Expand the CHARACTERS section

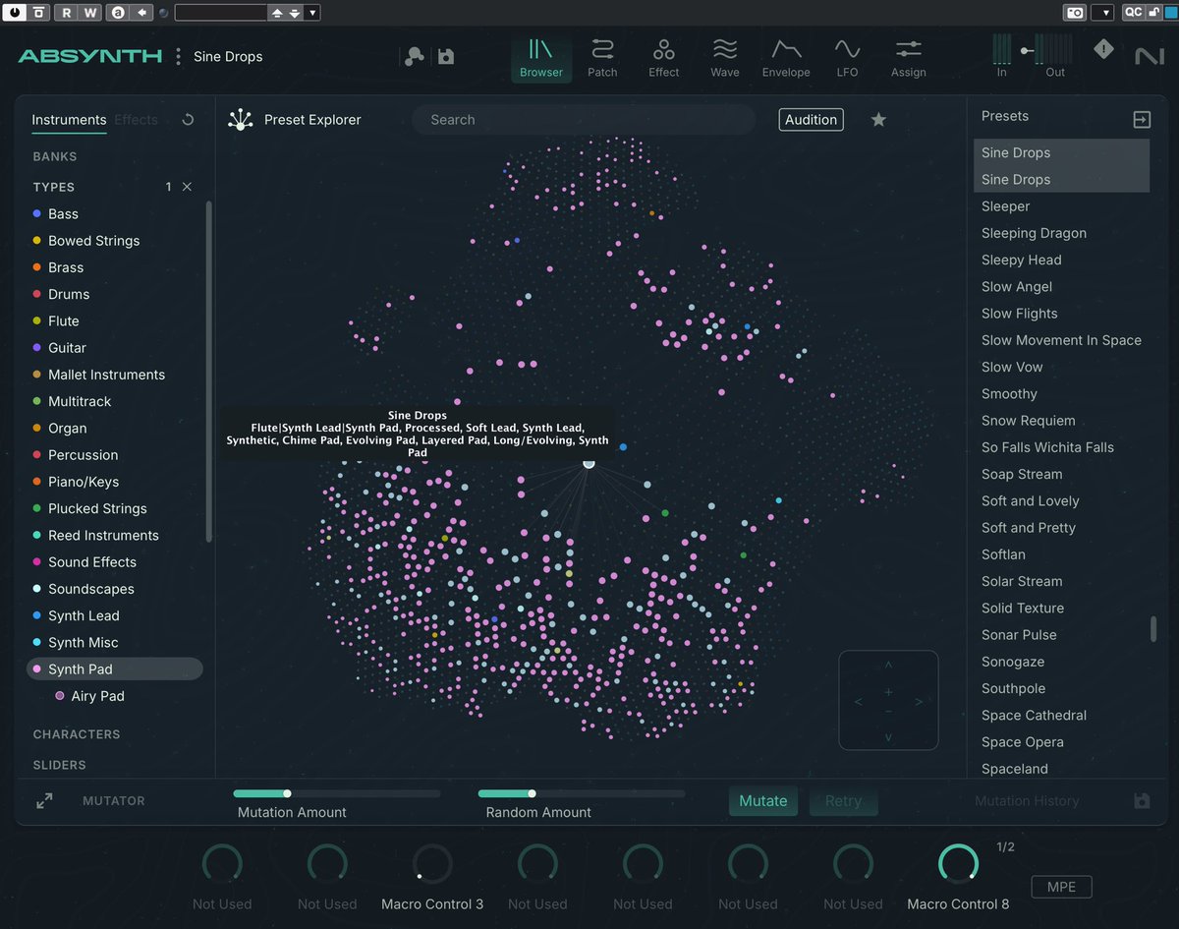tap(77, 734)
